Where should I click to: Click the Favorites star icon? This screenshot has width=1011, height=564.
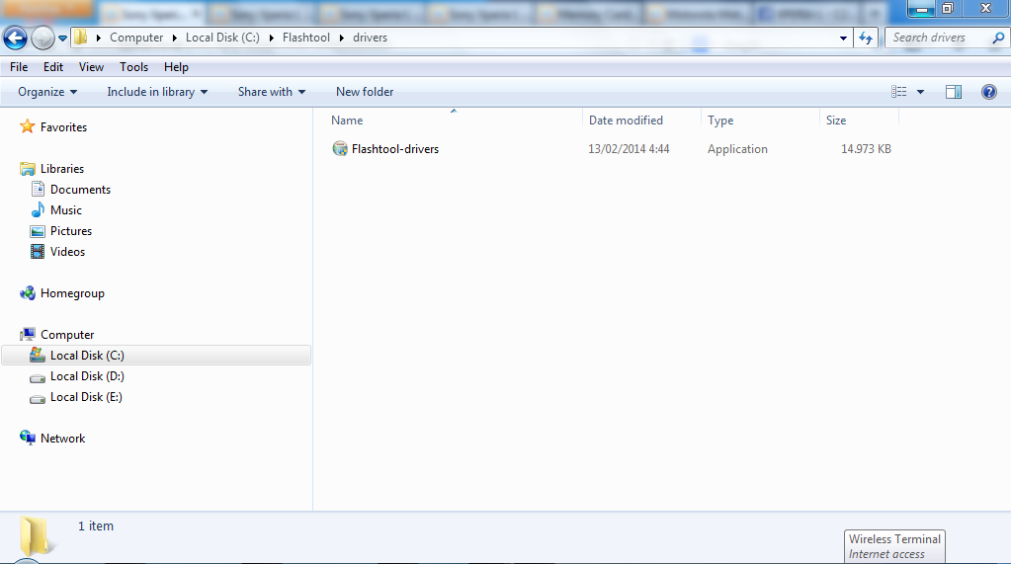(x=27, y=126)
